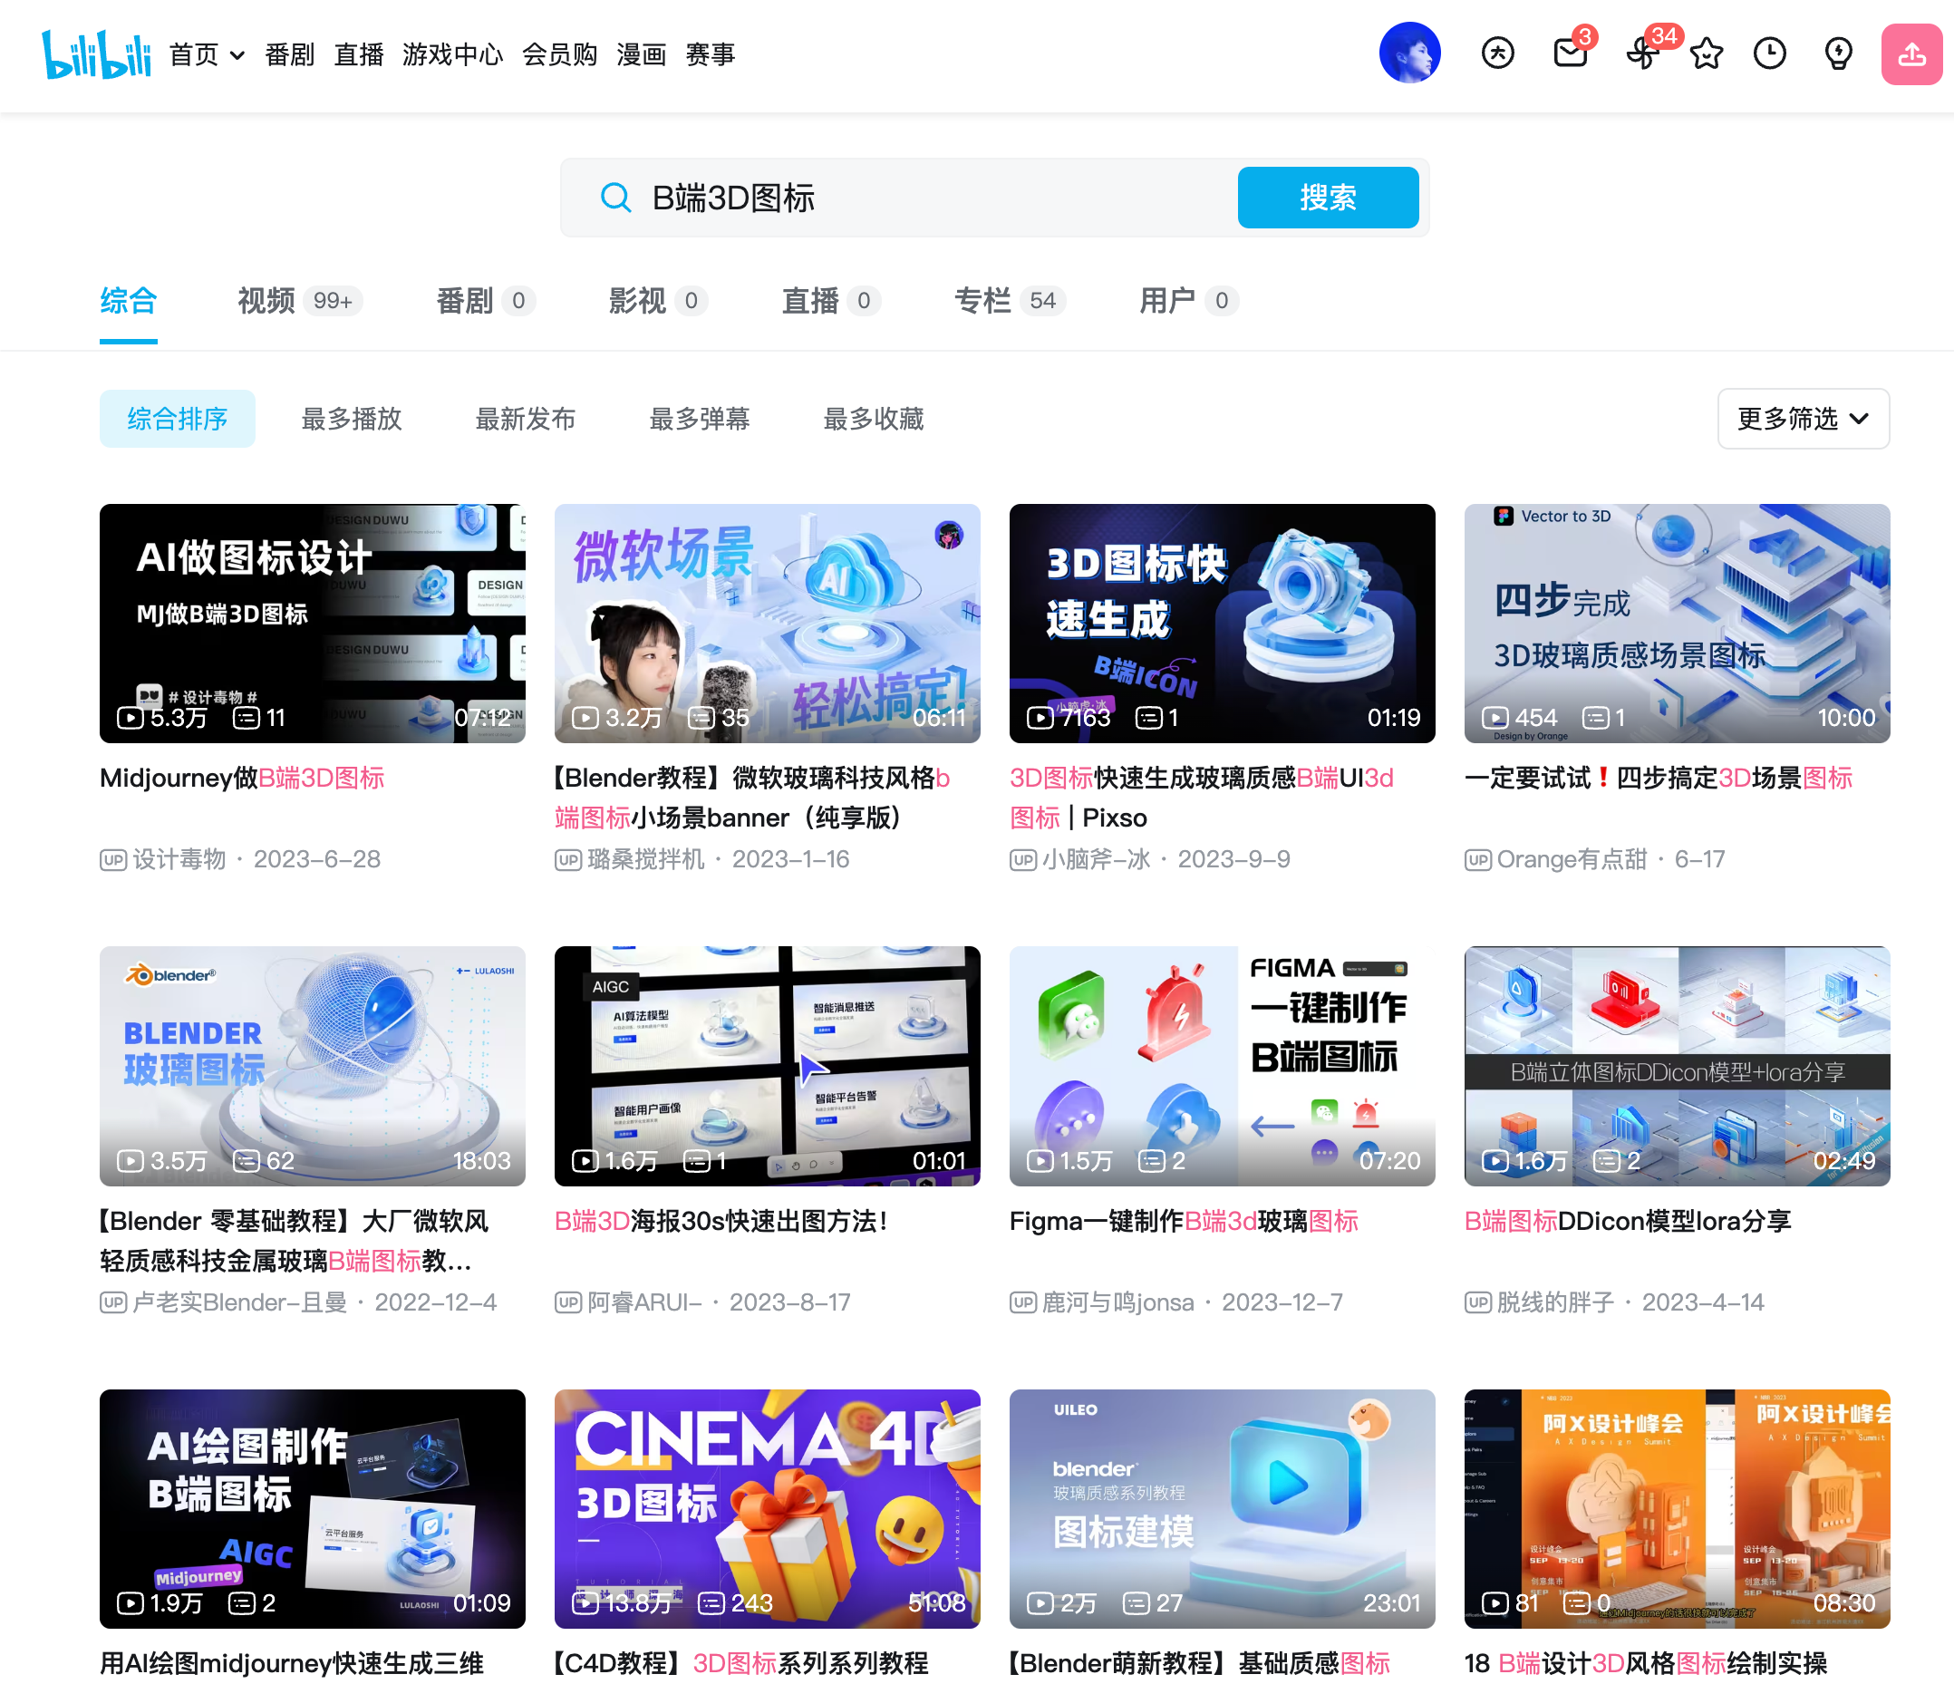Open 四步完成3D玻璃质感 thumbnail
The width and height of the screenshot is (1954, 1684).
1677,624
